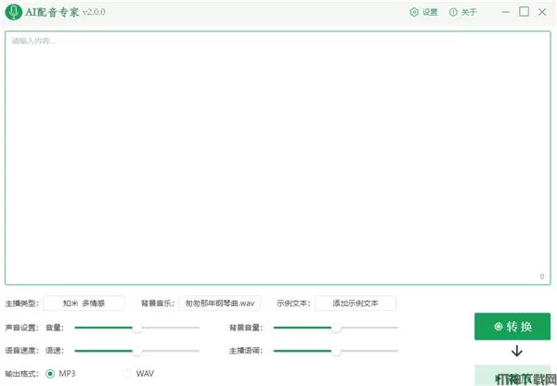This screenshot has height=386, width=557.
Task: Click the 音量 slider handle
Action: click(137, 328)
